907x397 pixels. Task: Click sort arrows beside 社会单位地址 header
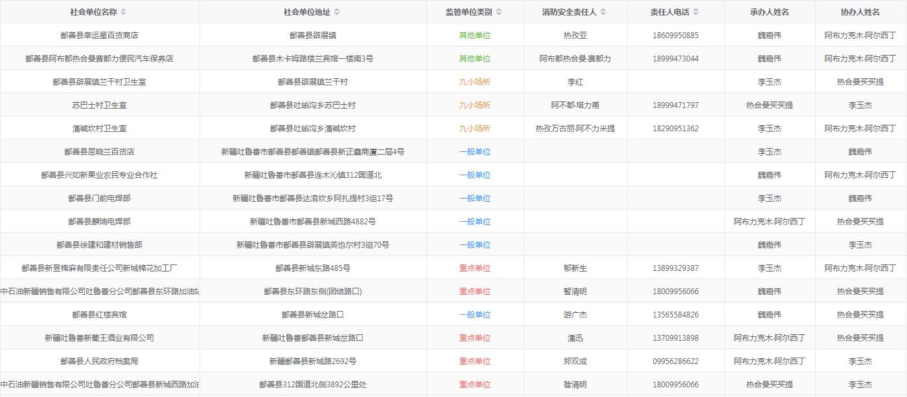pyautogui.click(x=337, y=12)
